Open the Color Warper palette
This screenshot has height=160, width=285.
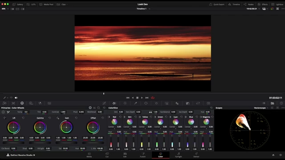125,103
